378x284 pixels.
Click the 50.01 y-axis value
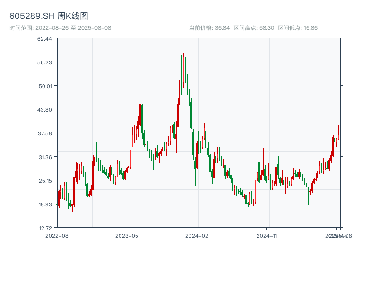point(44,86)
